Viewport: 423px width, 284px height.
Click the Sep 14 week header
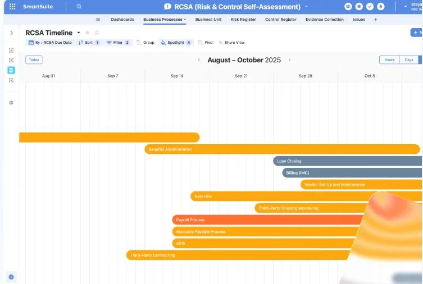tap(177, 76)
